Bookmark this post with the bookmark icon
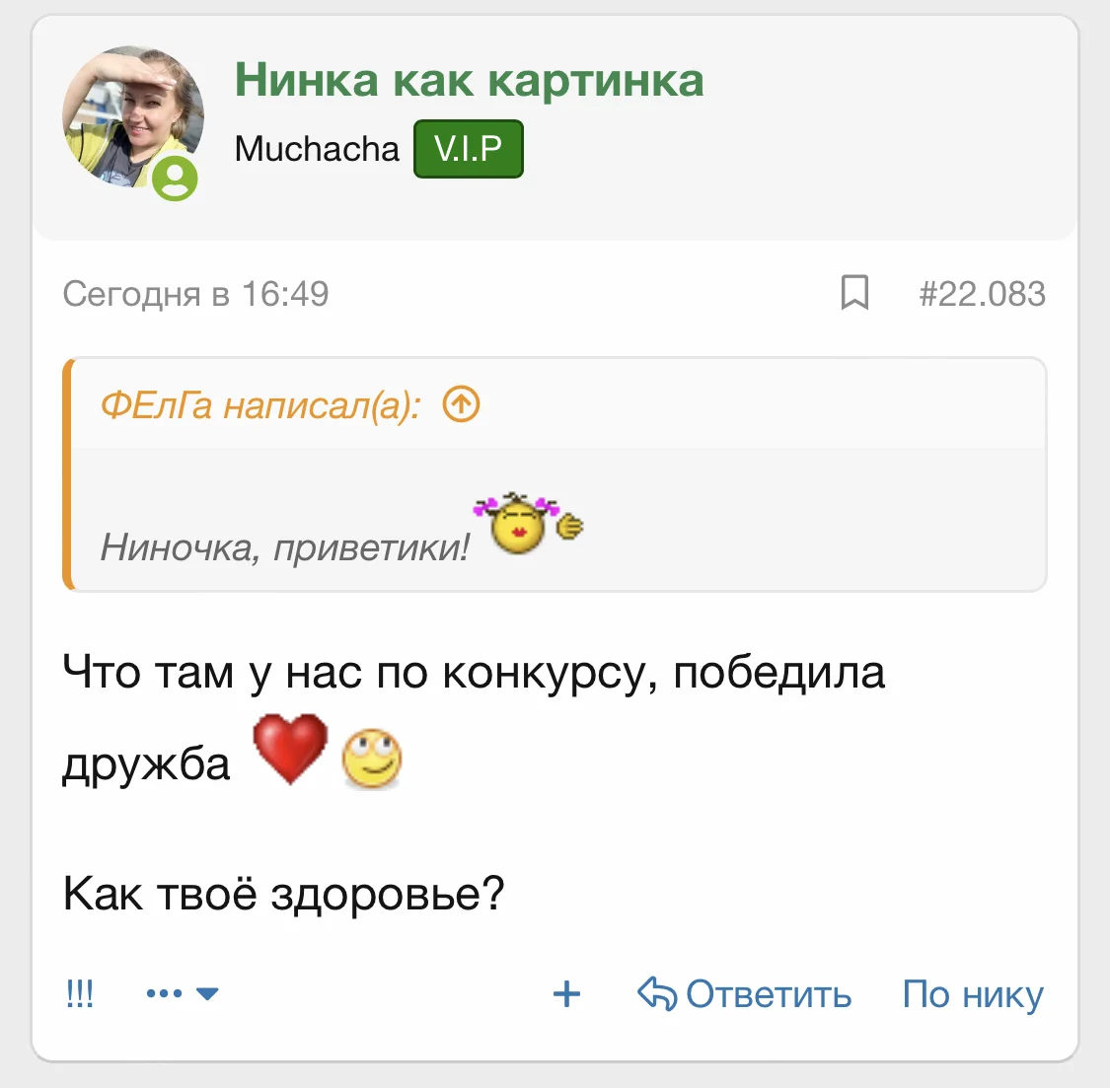The width and height of the screenshot is (1110, 1088). [854, 293]
